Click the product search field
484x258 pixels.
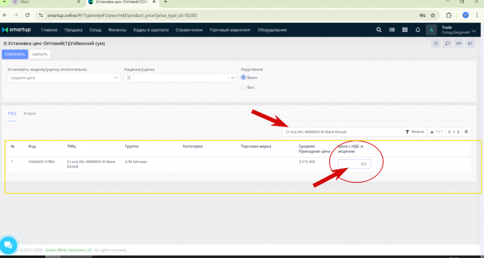(342, 132)
